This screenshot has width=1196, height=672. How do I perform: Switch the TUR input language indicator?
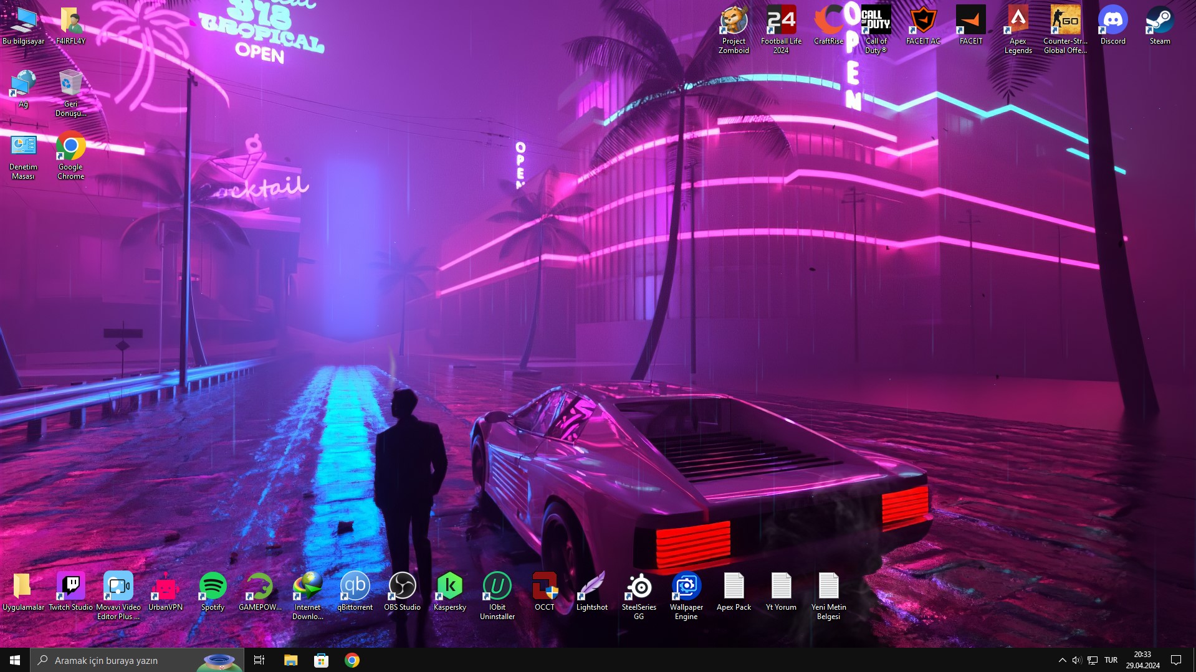click(x=1111, y=660)
